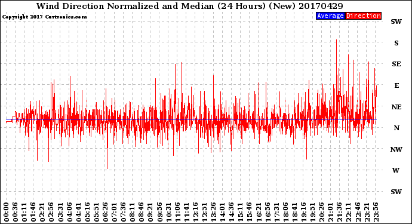Select the "16:56" time axis label
The image size is (412, 224).
pos(268,212)
